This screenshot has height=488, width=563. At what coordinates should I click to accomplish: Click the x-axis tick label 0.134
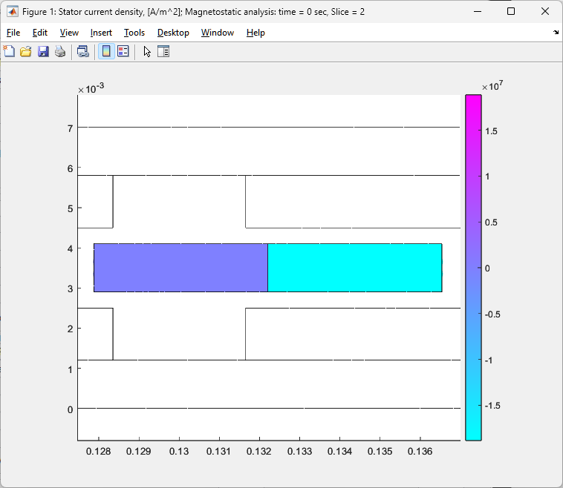click(339, 452)
